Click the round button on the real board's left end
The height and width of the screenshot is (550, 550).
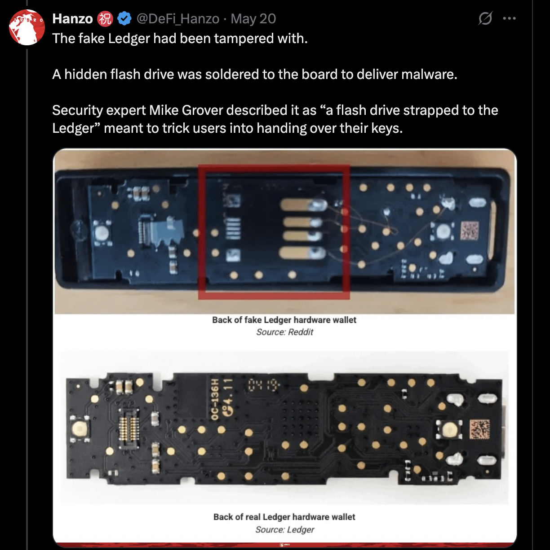[x=80, y=428]
